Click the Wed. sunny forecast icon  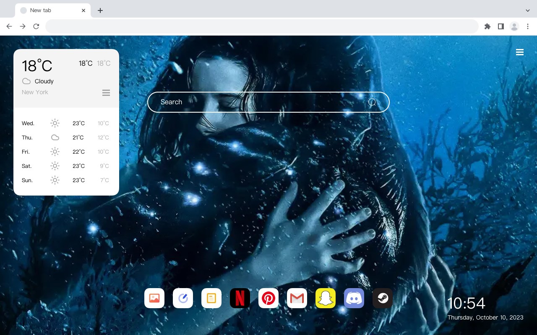pos(55,123)
